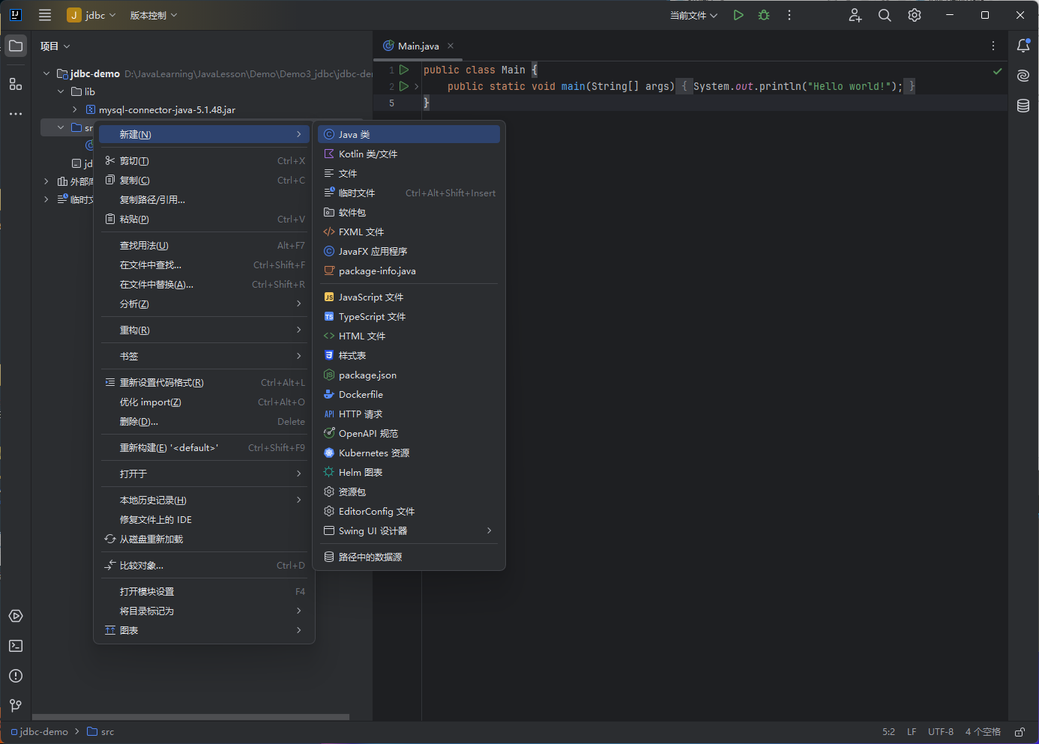Open the 新建(N) submenu in context menu

(204, 134)
